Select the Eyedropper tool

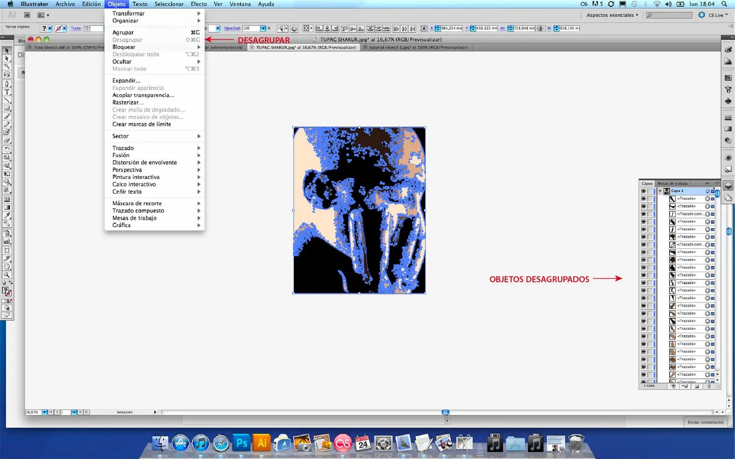coord(6,215)
